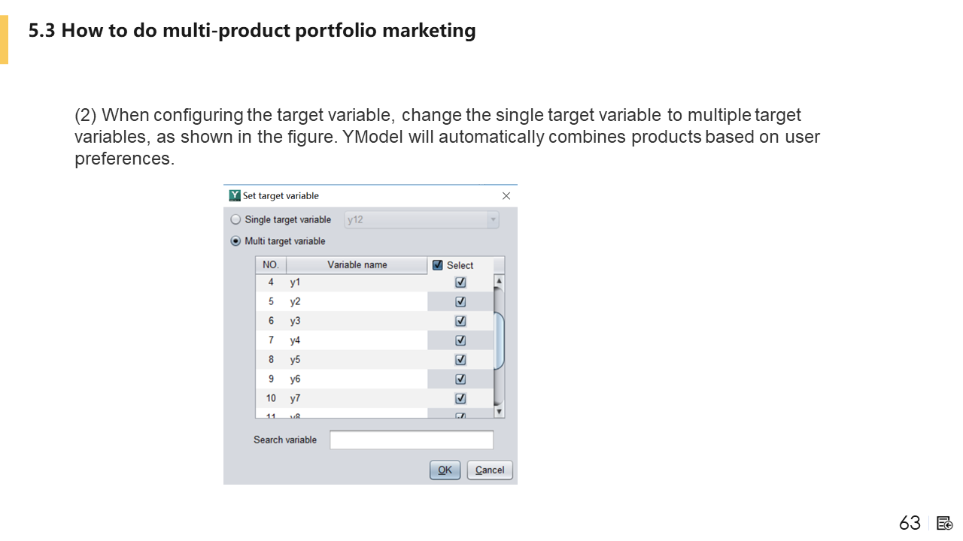Viewport: 963px width, 541px height.
Task: Click the YModel logo icon in dialog title
Action: (x=235, y=195)
